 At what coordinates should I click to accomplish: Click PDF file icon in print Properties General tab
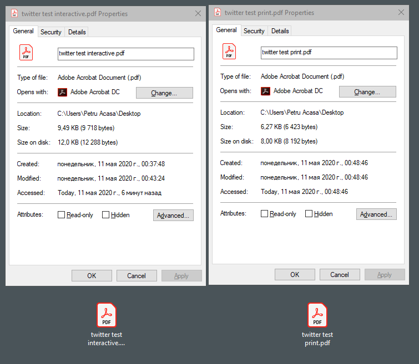tap(229, 51)
